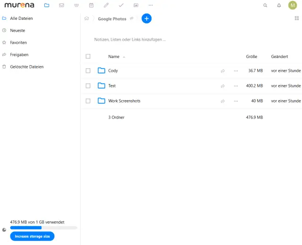Open more actions for Work Screenshots folder
This screenshot has width=302, height=245.
point(236,101)
